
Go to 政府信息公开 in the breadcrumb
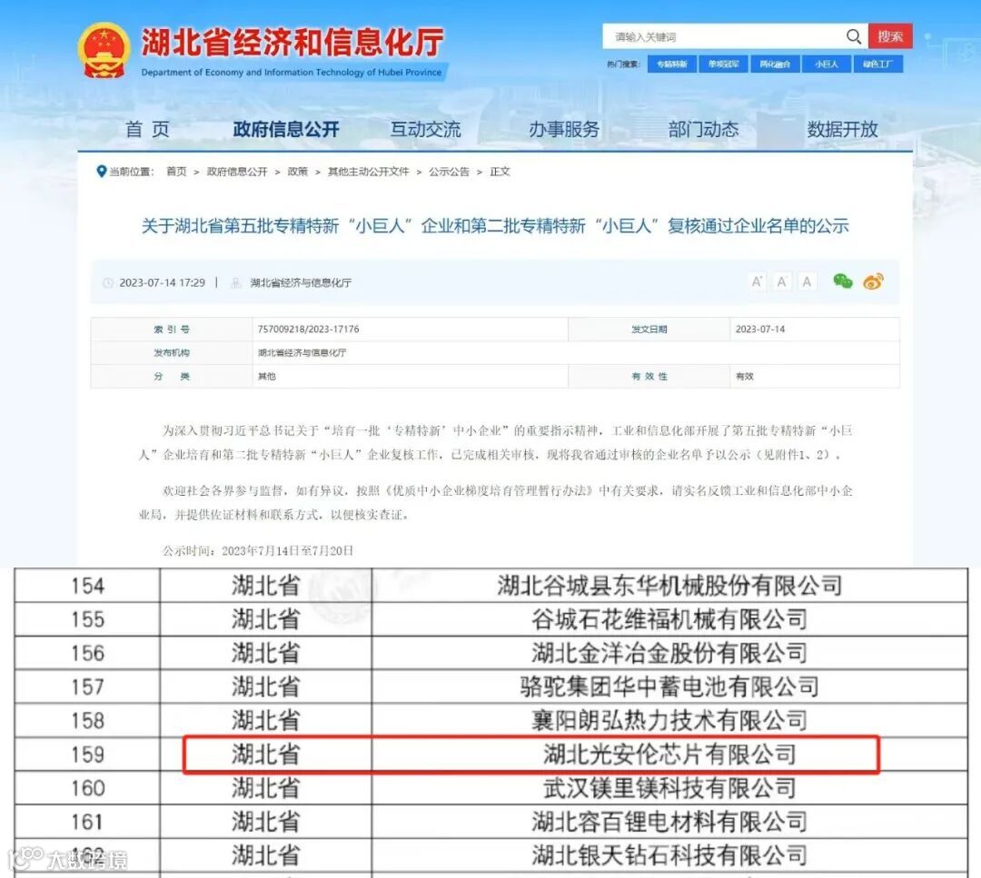237,172
